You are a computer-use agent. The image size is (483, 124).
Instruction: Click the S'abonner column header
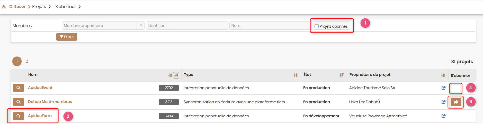coord(460,75)
